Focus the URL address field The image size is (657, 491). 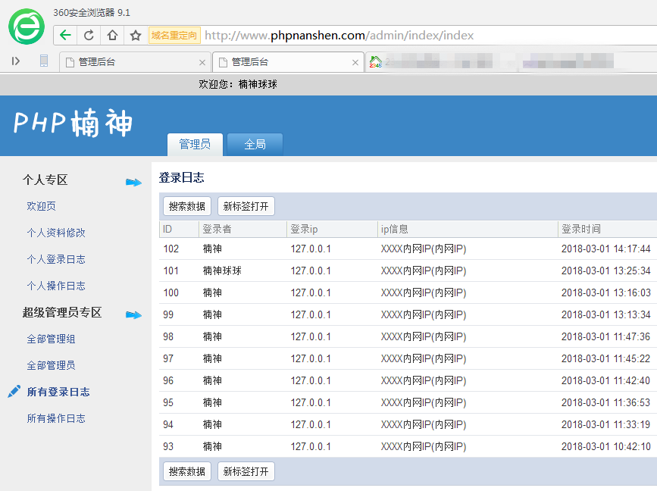[427, 35]
